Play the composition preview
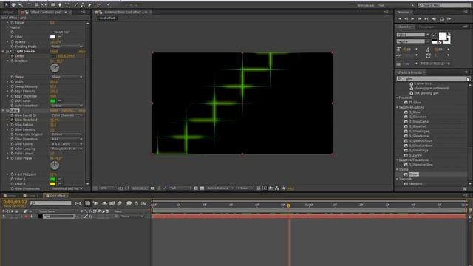473x266 pixels. tap(412, 18)
